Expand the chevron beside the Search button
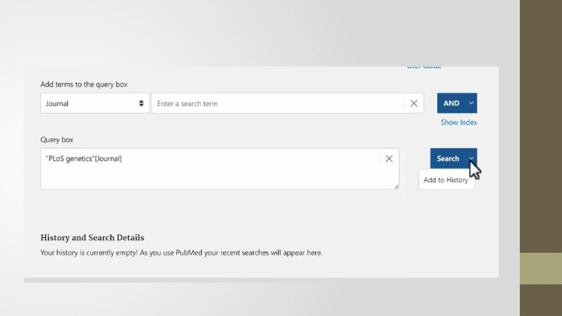The width and height of the screenshot is (562, 316). 471,158
